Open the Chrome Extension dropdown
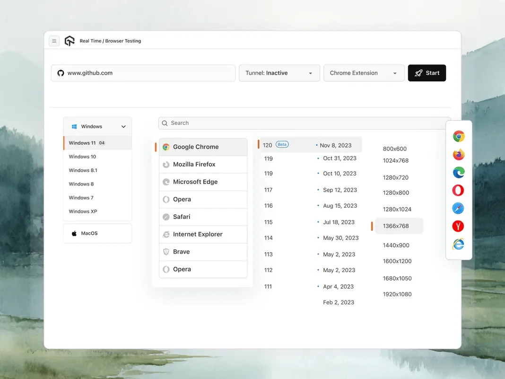The width and height of the screenshot is (505, 379). pos(364,73)
